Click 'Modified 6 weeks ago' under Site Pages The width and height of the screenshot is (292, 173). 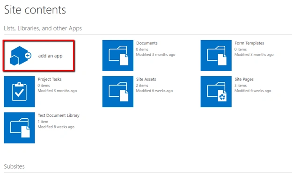coord(253,91)
